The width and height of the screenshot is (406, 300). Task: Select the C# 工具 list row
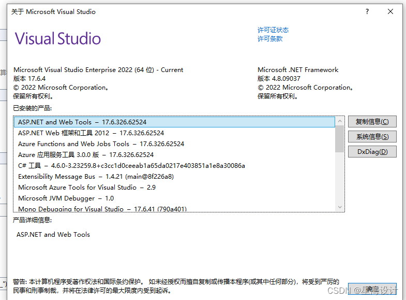174,166
